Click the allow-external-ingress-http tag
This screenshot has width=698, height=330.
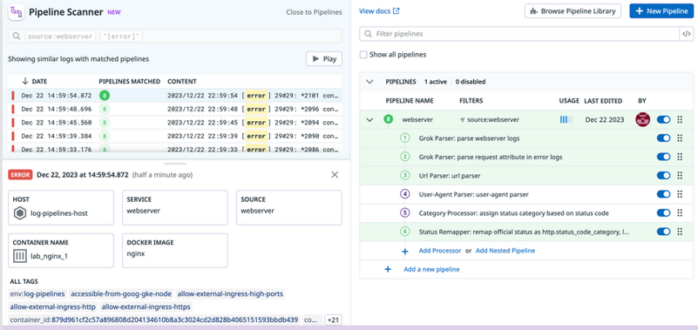(52, 306)
